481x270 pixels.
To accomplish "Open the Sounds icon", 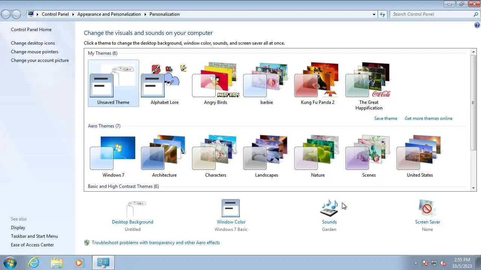I will coord(329,208).
